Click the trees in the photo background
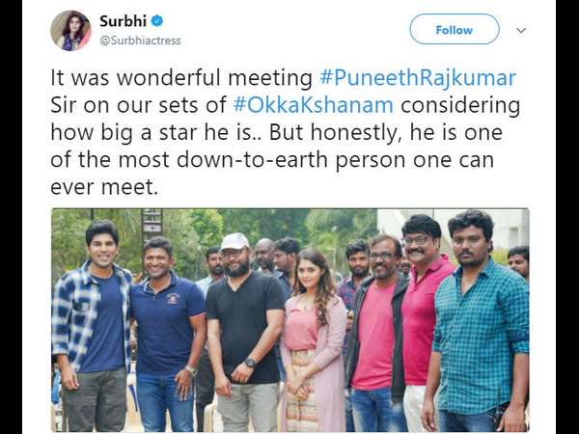The width and height of the screenshot is (579, 434). click(193, 231)
